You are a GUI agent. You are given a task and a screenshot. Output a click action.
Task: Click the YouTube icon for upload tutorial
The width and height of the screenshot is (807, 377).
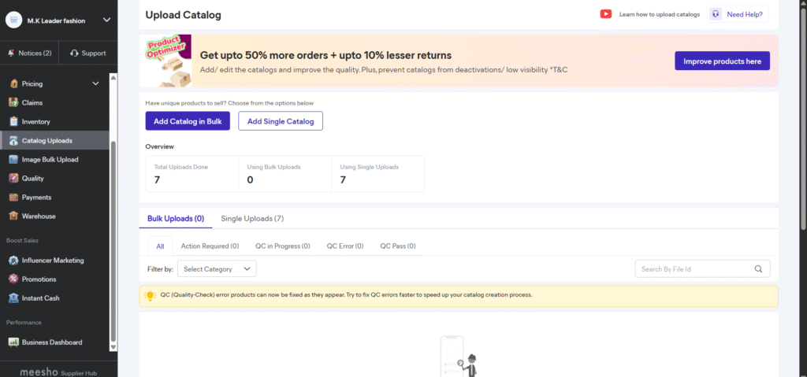tap(605, 14)
